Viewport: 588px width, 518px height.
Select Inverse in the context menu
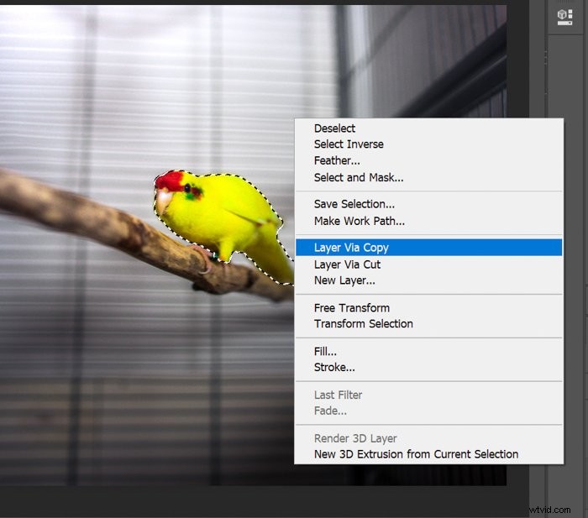tap(428, 144)
